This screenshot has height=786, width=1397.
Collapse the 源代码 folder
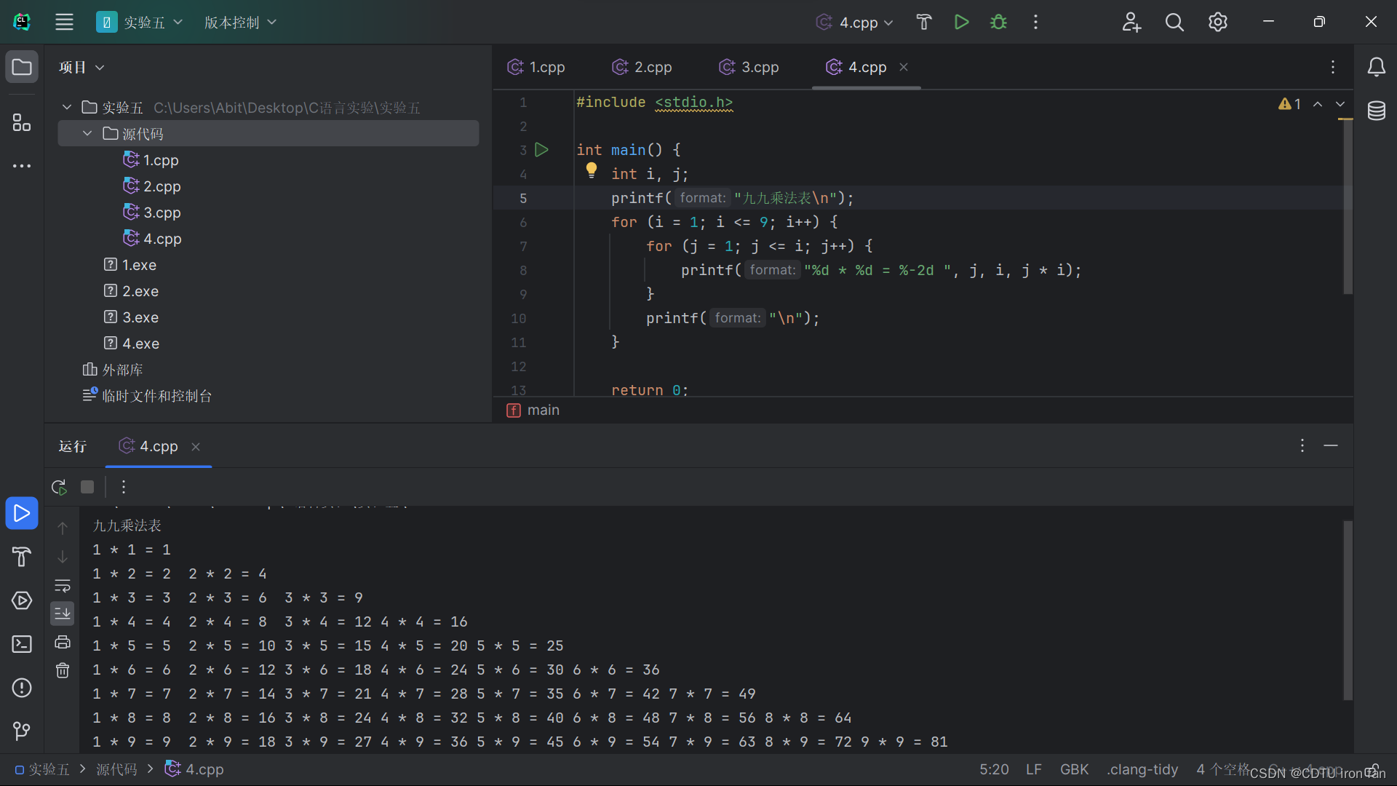[87, 134]
